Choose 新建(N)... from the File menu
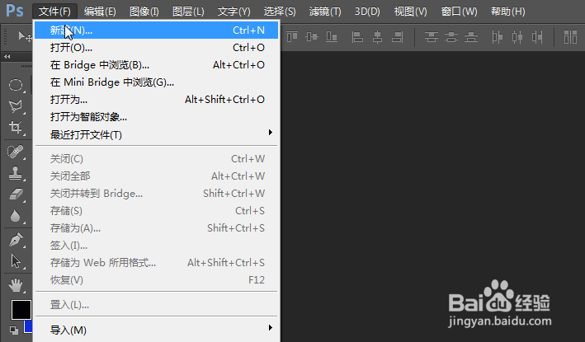This screenshot has height=342, width=585. [156, 30]
